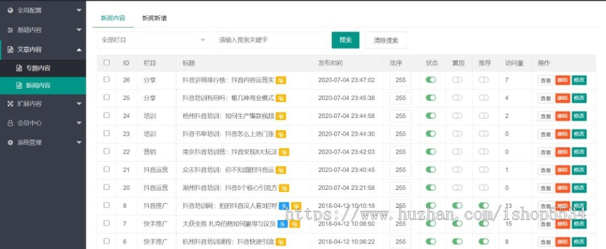Click the 排序 value box for row ID 23

pos(401,134)
